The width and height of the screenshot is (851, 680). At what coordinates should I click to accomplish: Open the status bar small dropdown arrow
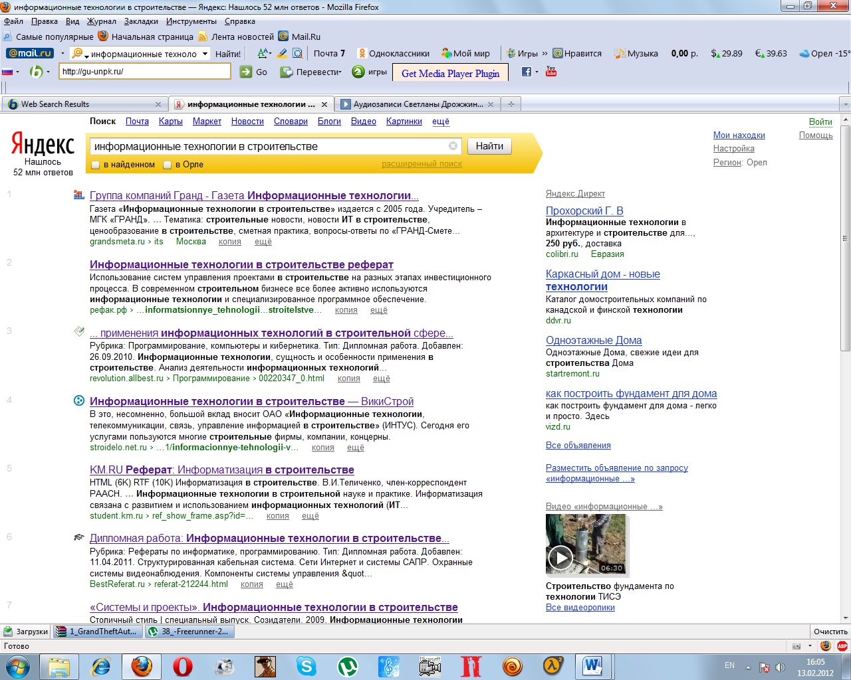(810, 645)
